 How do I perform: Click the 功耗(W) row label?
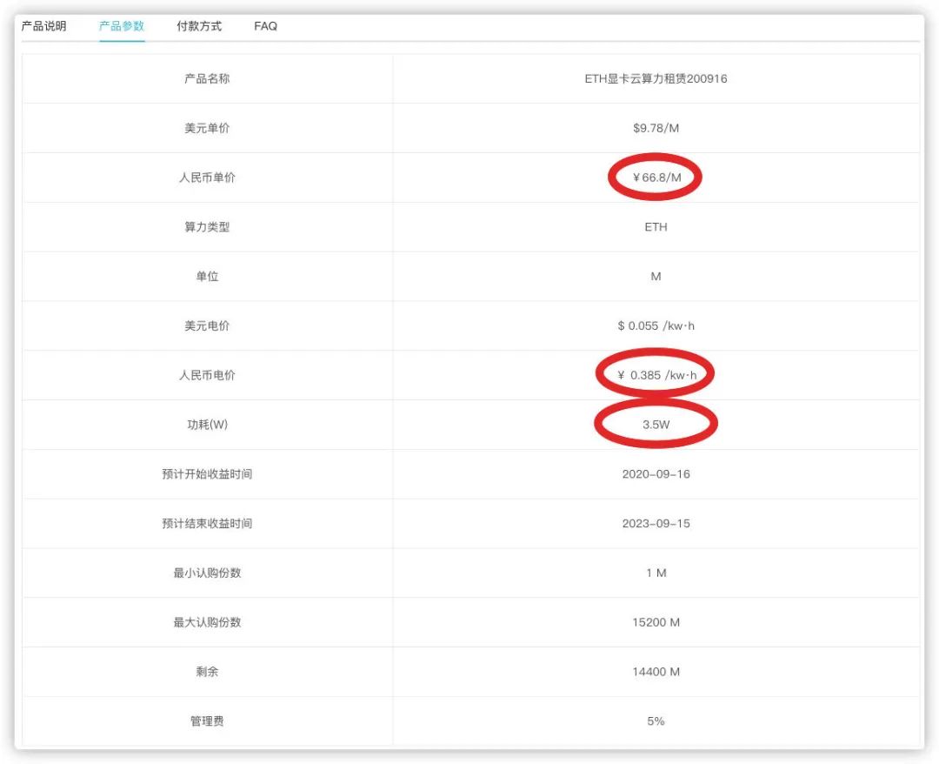coord(207,425)
